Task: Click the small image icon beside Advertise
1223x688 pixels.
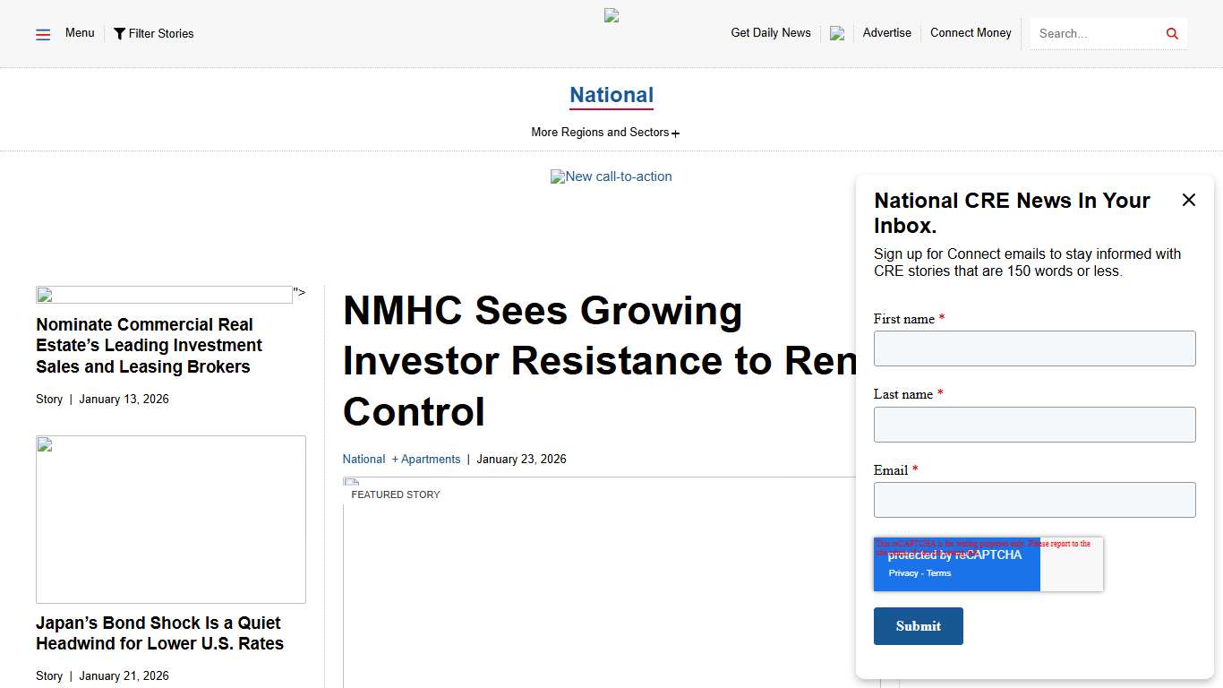Action: 836,33
